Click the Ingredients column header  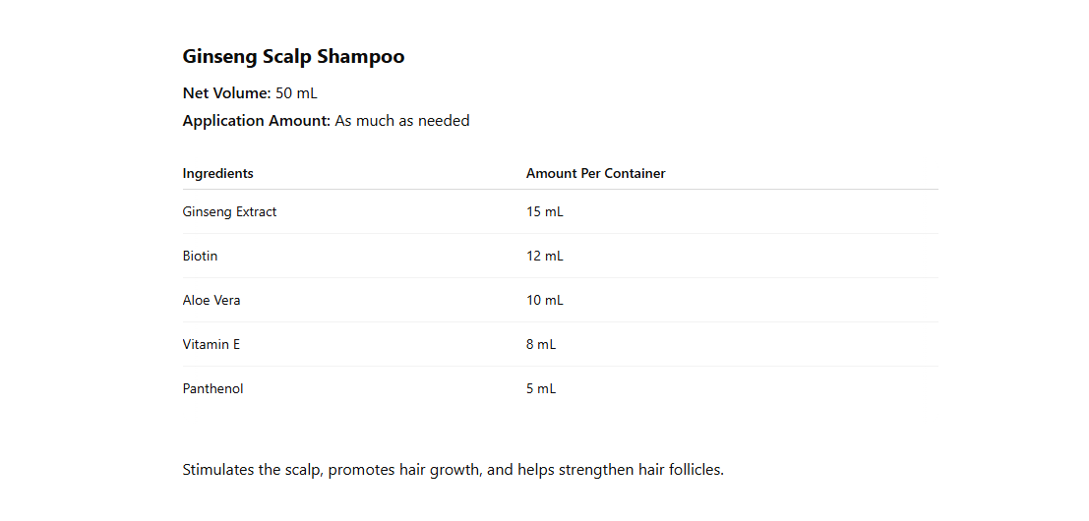pyautogui.click(x=218, y=174)
